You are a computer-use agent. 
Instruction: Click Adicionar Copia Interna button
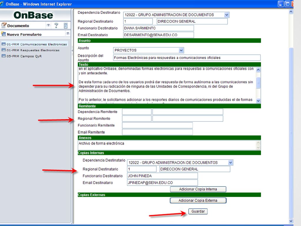pos(198,189)
